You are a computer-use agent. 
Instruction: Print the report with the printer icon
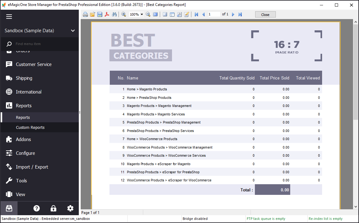point(85,14)
